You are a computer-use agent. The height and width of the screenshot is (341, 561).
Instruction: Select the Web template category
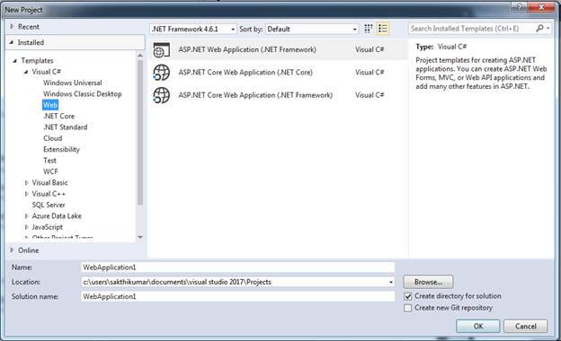[50, 105]
